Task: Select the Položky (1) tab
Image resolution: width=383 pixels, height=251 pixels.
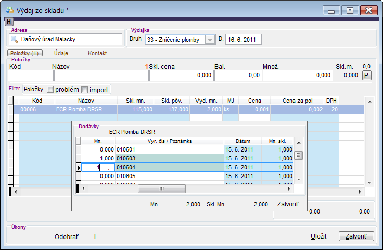Action: [x=24, y=53]
